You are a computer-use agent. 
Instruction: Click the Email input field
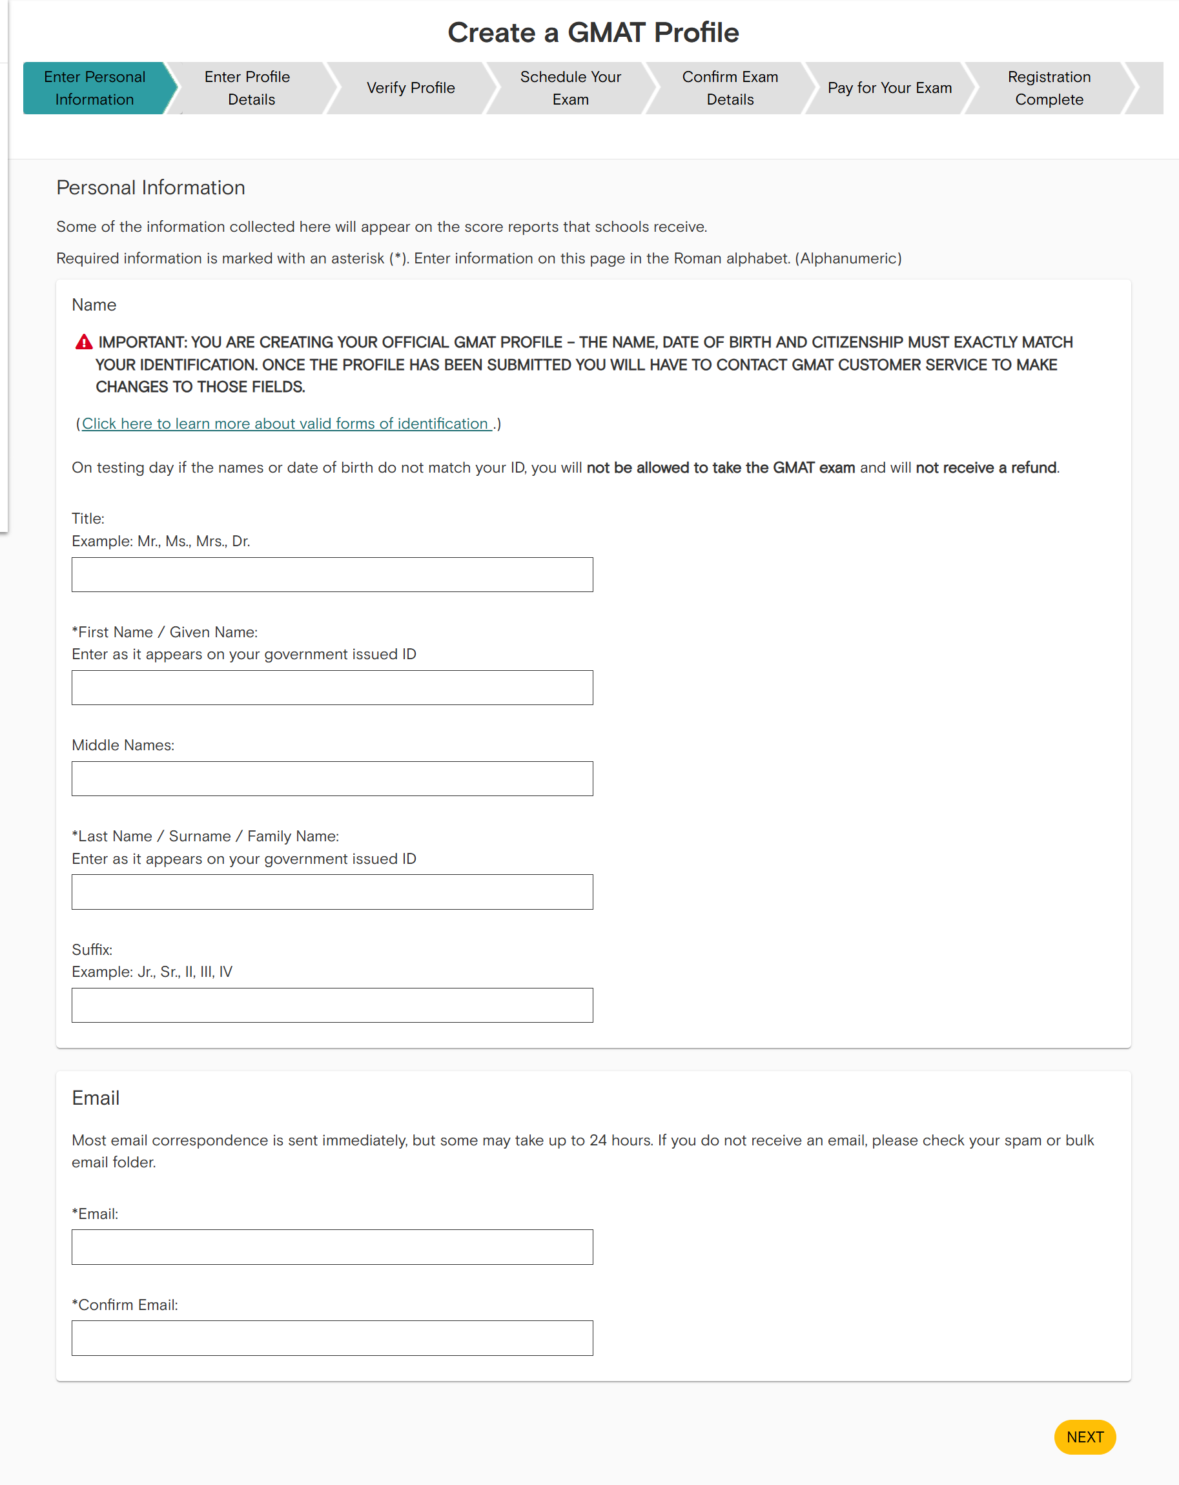(332, 1247)
